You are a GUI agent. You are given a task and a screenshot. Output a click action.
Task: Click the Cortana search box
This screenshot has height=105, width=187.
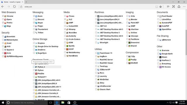[x=27, y=103]
